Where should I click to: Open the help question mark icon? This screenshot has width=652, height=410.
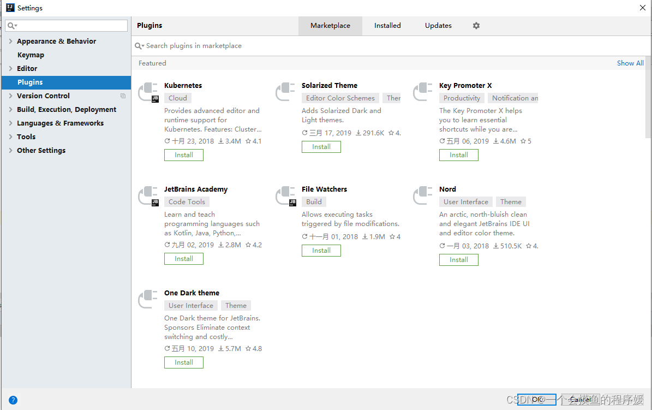(x=13, y=400)
